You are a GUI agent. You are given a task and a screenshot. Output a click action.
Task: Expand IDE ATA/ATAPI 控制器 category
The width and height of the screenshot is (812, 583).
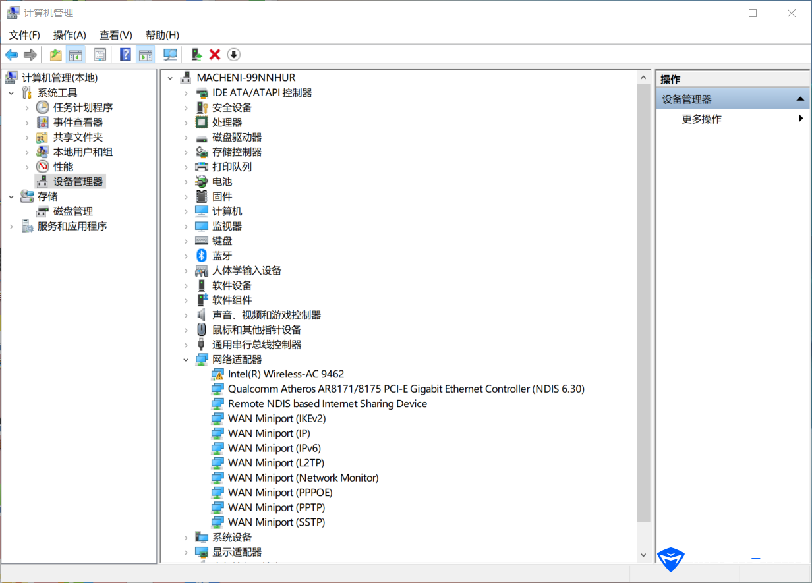click(186, 93)
